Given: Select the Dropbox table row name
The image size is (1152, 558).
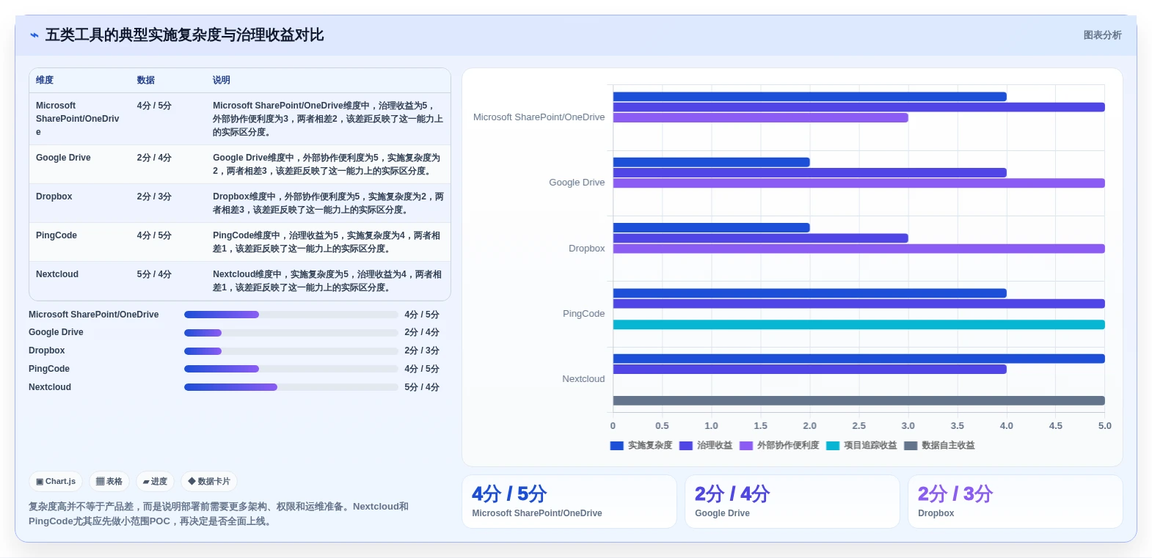Looking at the screenshot, I should (x=54, y=197).
